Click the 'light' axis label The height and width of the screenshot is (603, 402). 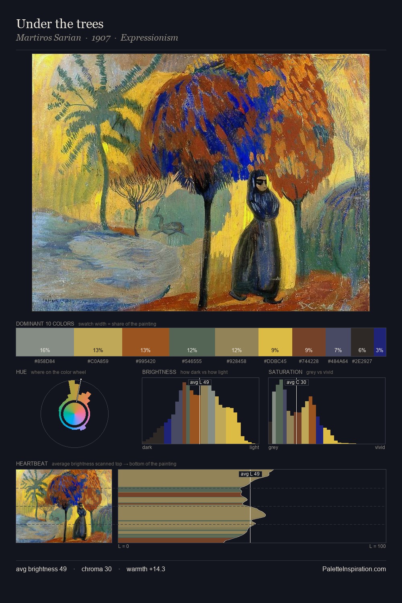pyautogui.click(x=254, y=447)
